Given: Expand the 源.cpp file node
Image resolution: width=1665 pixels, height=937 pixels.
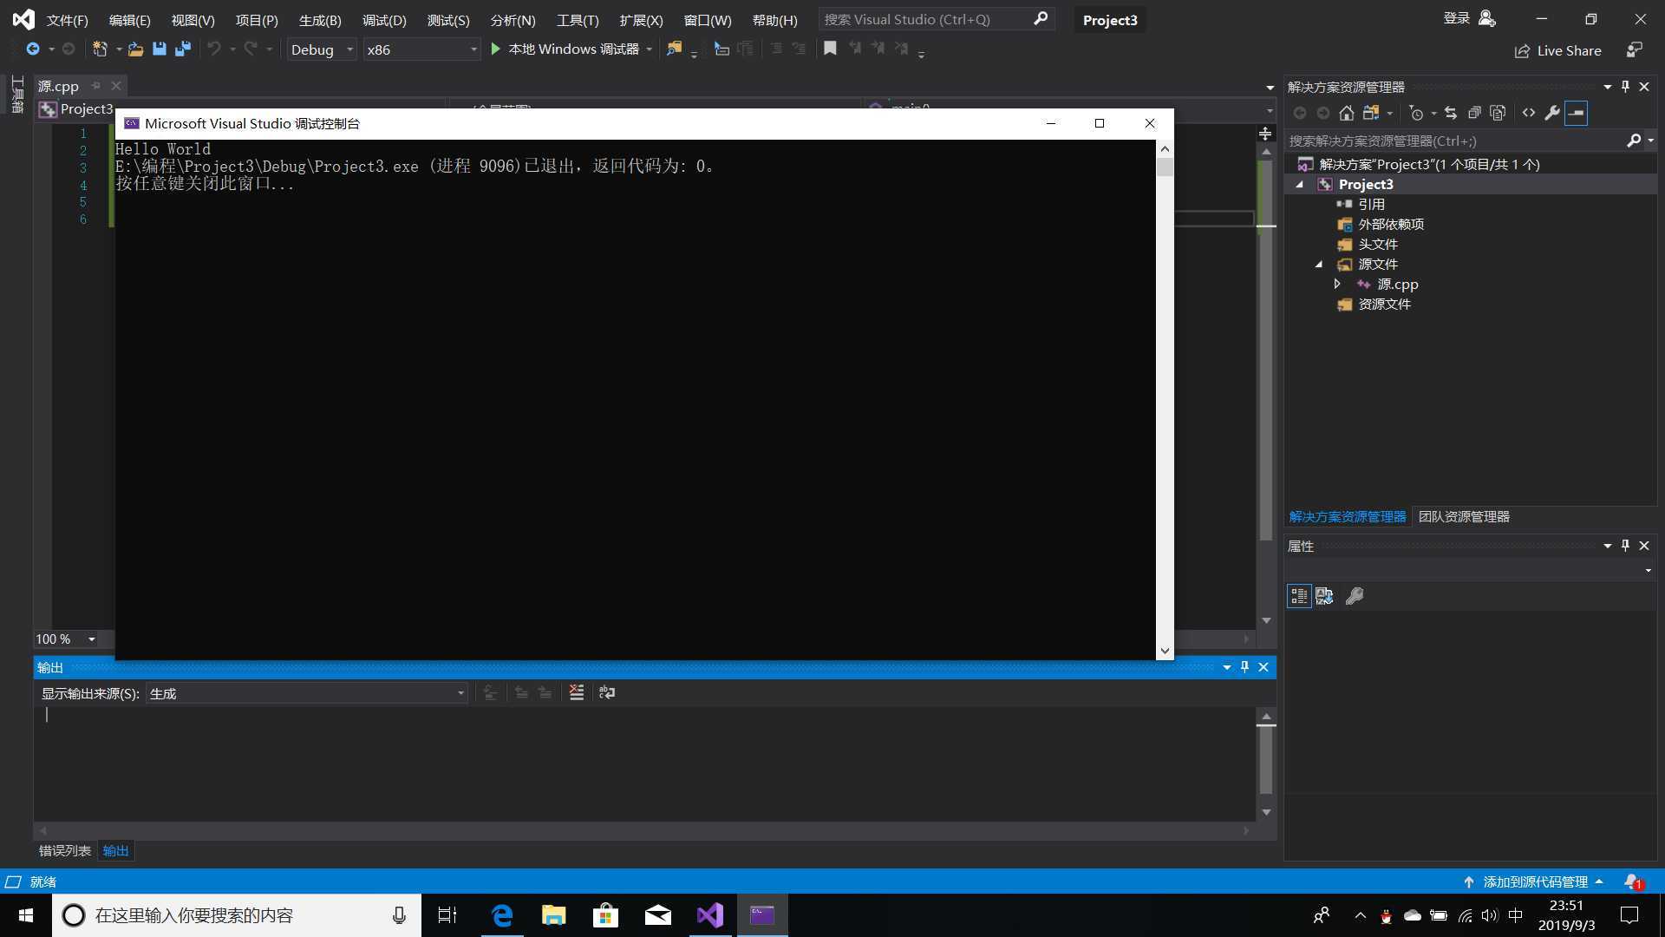Looking at the screenshot, I should pyautogui.click(x=1337, y=285).
